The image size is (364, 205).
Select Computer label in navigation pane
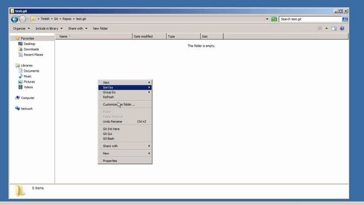(28, 98)
